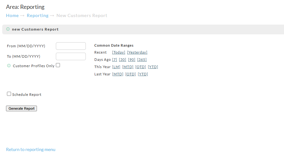This screenshot has height=157, width=284.
Task: Choose the [365] days ago range
Action: point(142,60)
